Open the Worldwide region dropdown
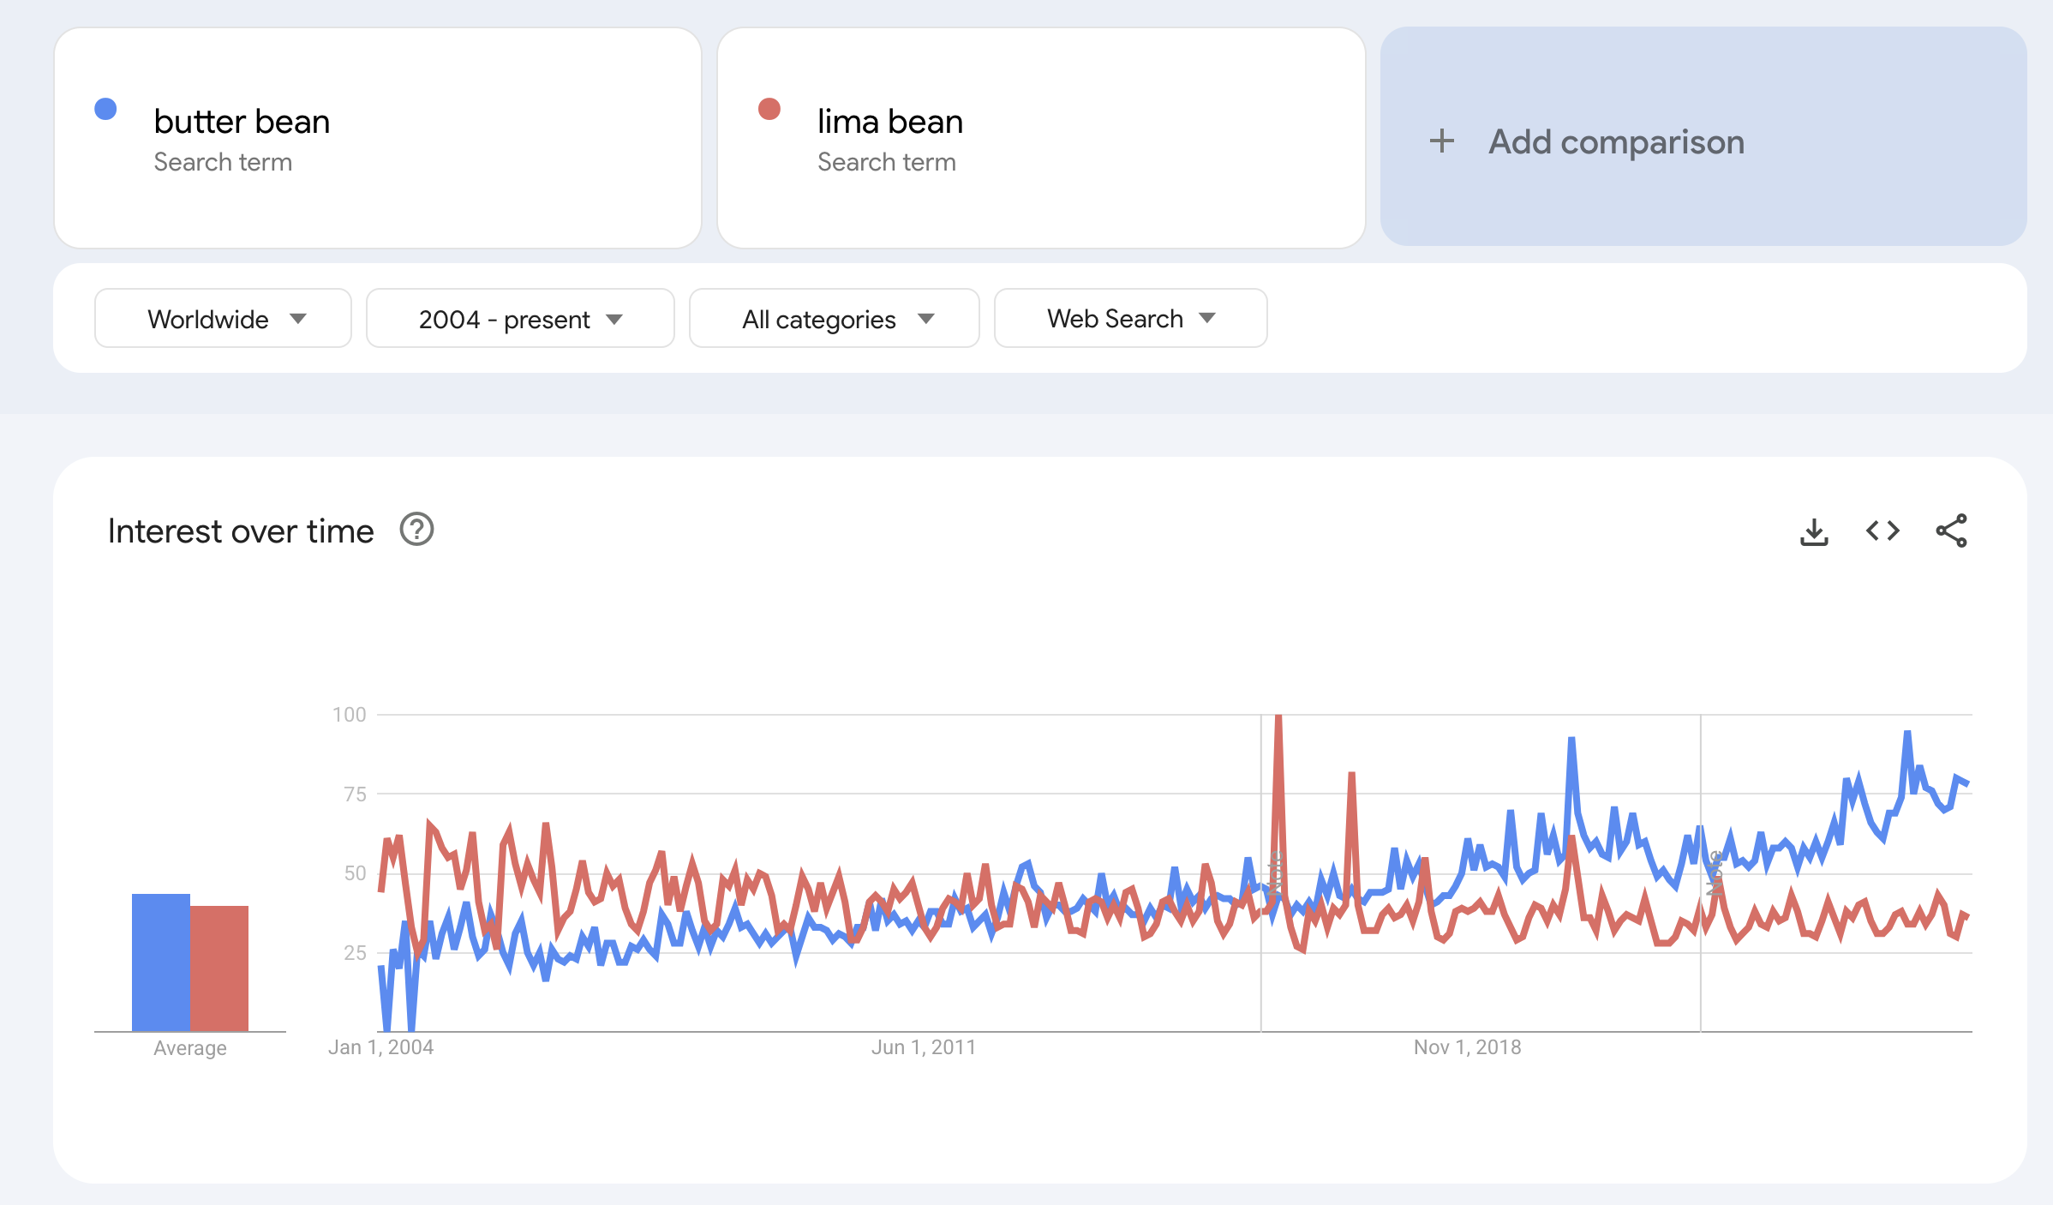The image size is (2053, 1205). tap(223, 318)
